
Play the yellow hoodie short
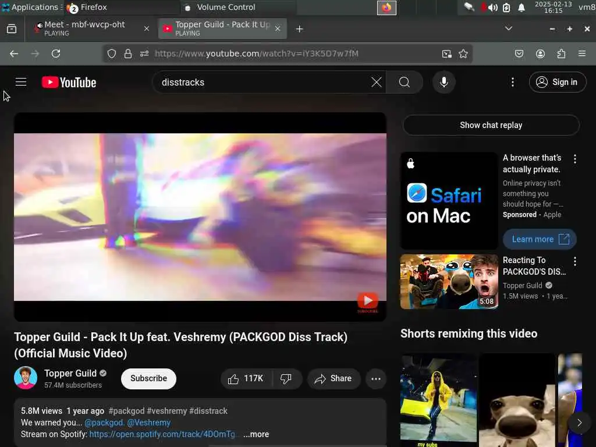[439, 400]
